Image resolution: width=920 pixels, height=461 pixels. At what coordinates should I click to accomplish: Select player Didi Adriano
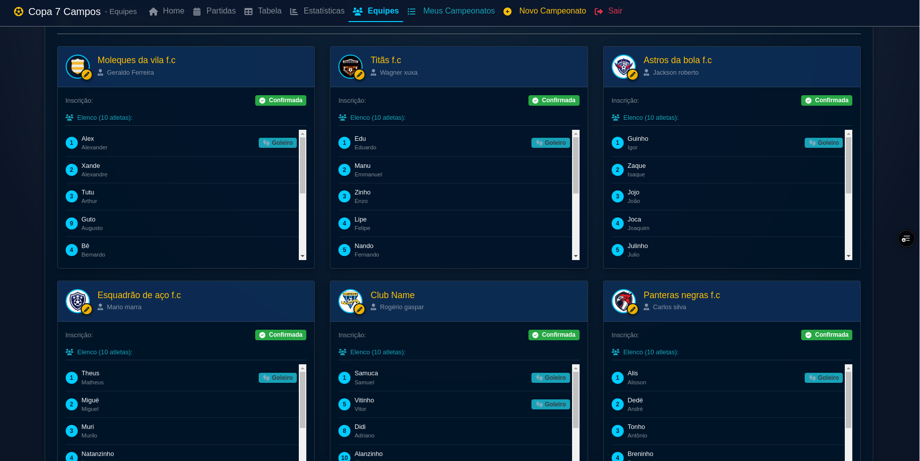[x=455, y=431]
